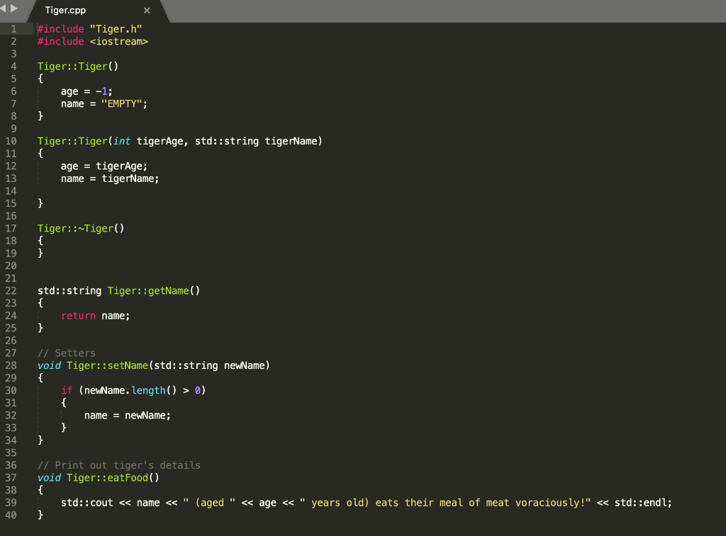Viewport: 726px width, 536px height.
Task: Close the Tiger.cpp tab
Action: pyautogui.click(x=147, y=10)
